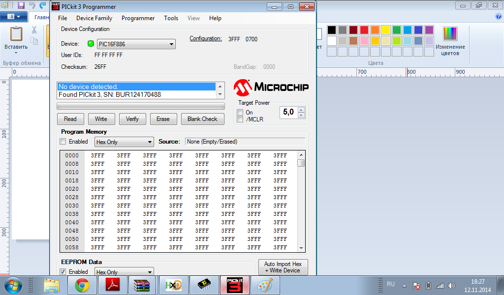Open the Programmer menu
Viewport: 504px width, 295px height.
click(x=138, y=18)
